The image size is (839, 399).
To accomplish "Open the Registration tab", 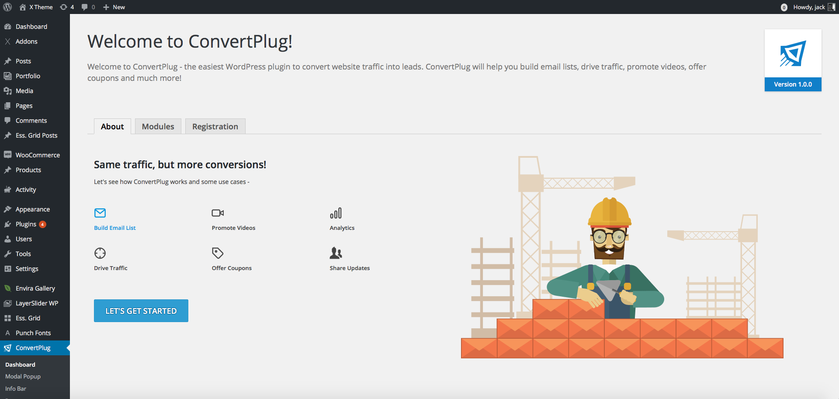I will point(215,126).
